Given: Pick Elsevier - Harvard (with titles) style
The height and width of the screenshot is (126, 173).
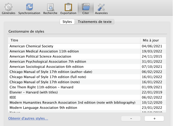Looking at the screenshot, I should click(x=33, y=92).
